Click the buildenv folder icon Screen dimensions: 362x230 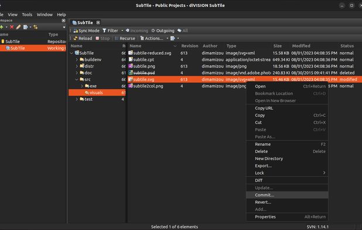(x=82, y=60)
